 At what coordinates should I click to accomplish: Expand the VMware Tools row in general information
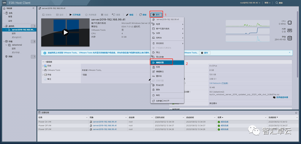coord(43,70)
